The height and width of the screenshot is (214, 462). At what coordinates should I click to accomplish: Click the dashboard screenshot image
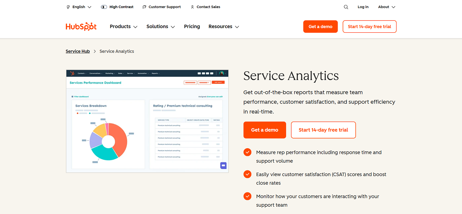coord(147,121)
